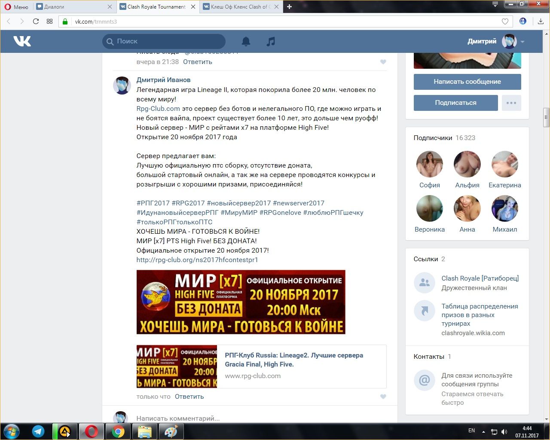Open the "Подписчики" subscribers list header
The width and height of the screenshot is (550, 440).
(444, 138)
